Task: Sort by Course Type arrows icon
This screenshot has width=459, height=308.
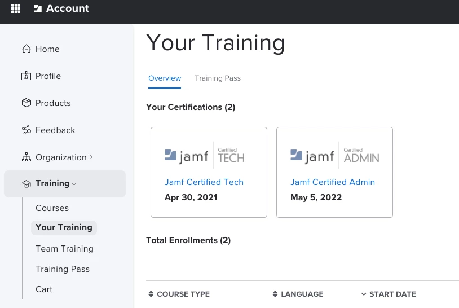Action: click(151, 294)
